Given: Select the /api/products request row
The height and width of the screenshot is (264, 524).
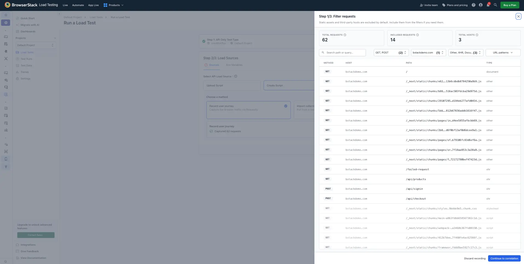Looking at the screenshot, I should 420,179.
